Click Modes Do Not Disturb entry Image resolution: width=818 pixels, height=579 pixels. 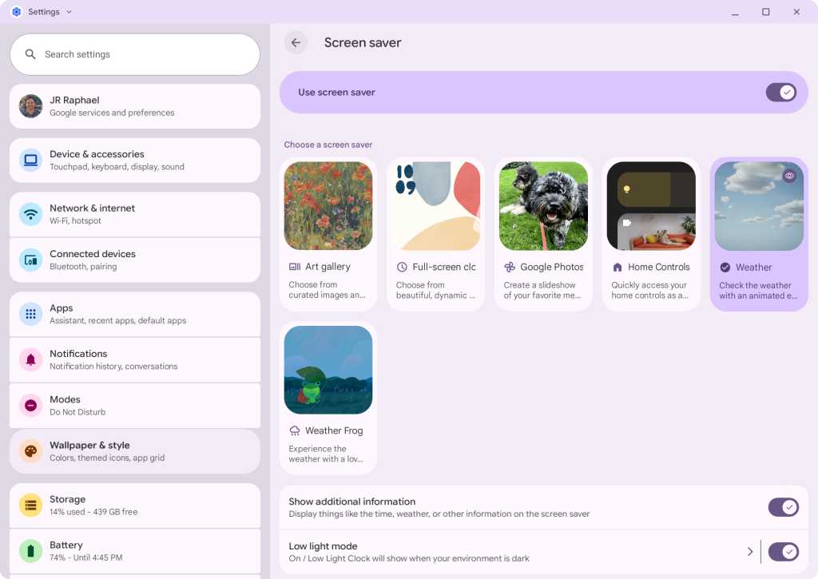tap(134, 406)
